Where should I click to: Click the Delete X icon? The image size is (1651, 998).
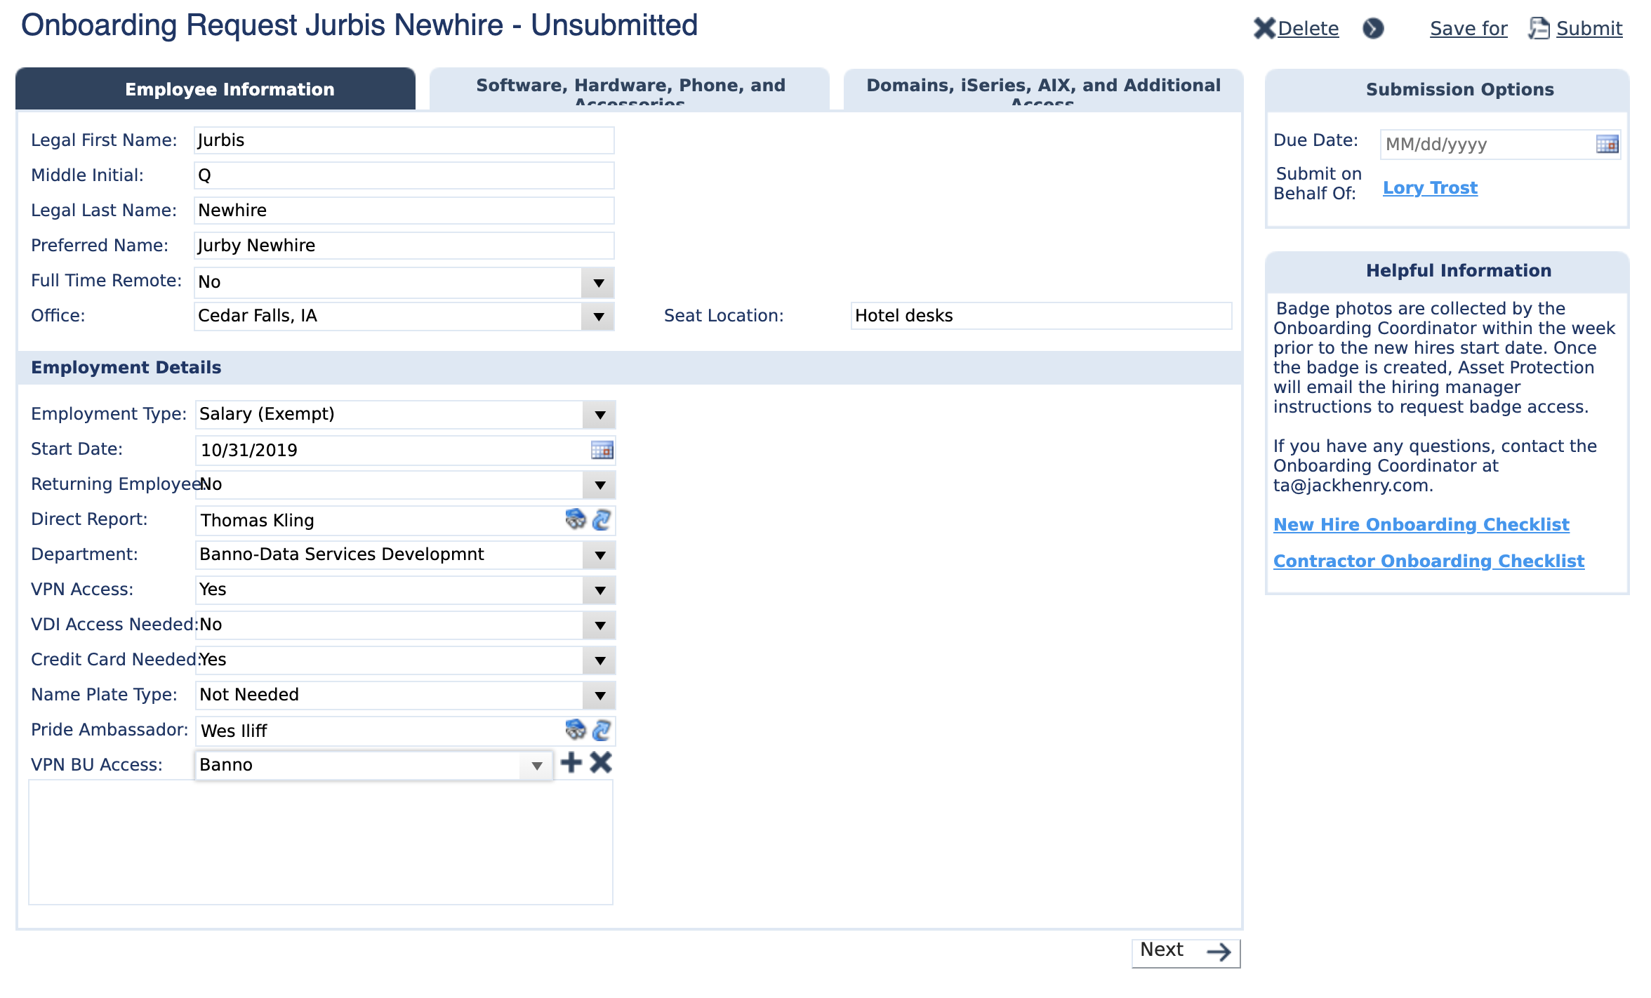[x=1264, y=28]
